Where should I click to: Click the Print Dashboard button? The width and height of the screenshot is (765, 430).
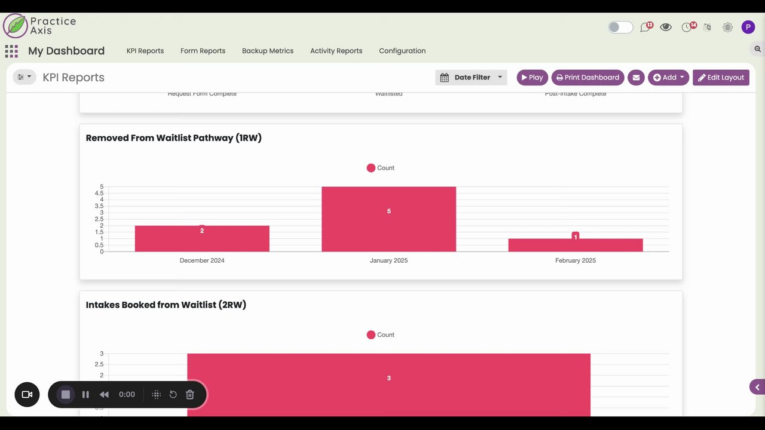click(587, 78)
